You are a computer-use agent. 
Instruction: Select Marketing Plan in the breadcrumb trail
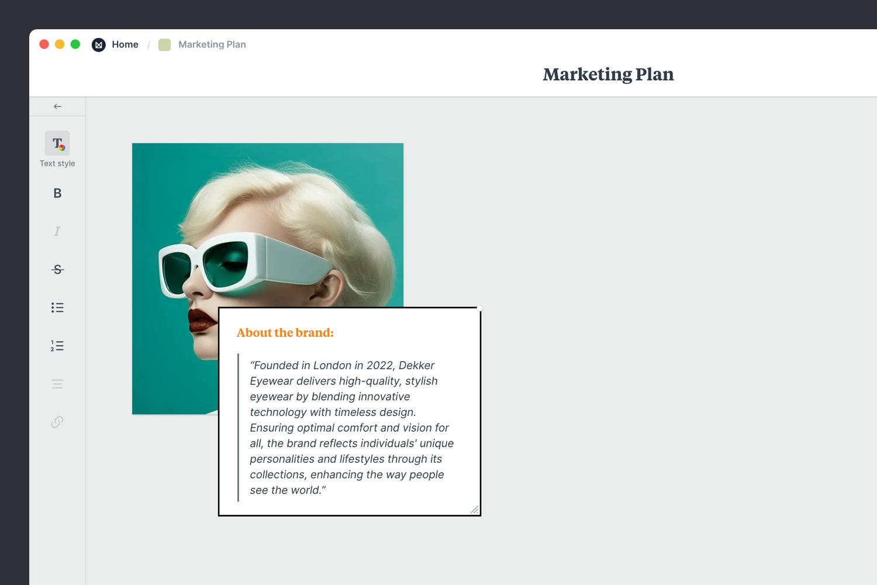pos(212,44)
